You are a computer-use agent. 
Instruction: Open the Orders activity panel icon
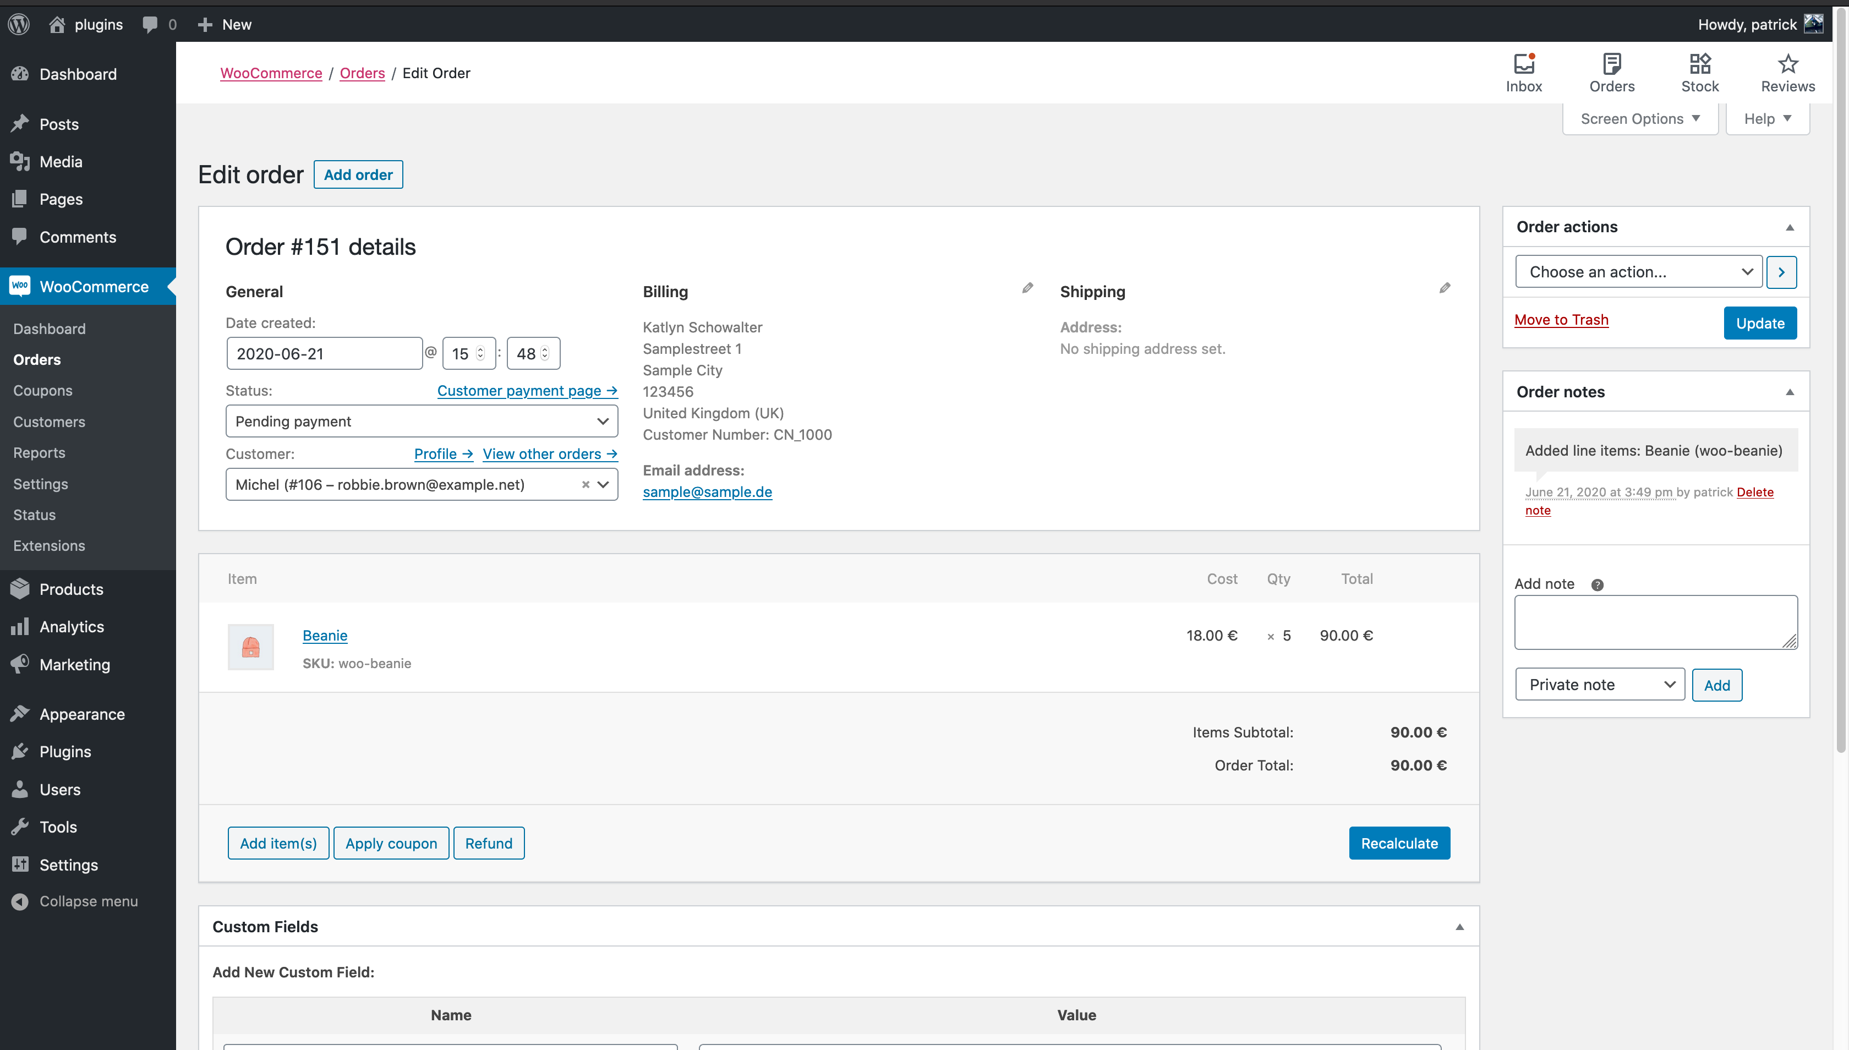coord(1612,72)
